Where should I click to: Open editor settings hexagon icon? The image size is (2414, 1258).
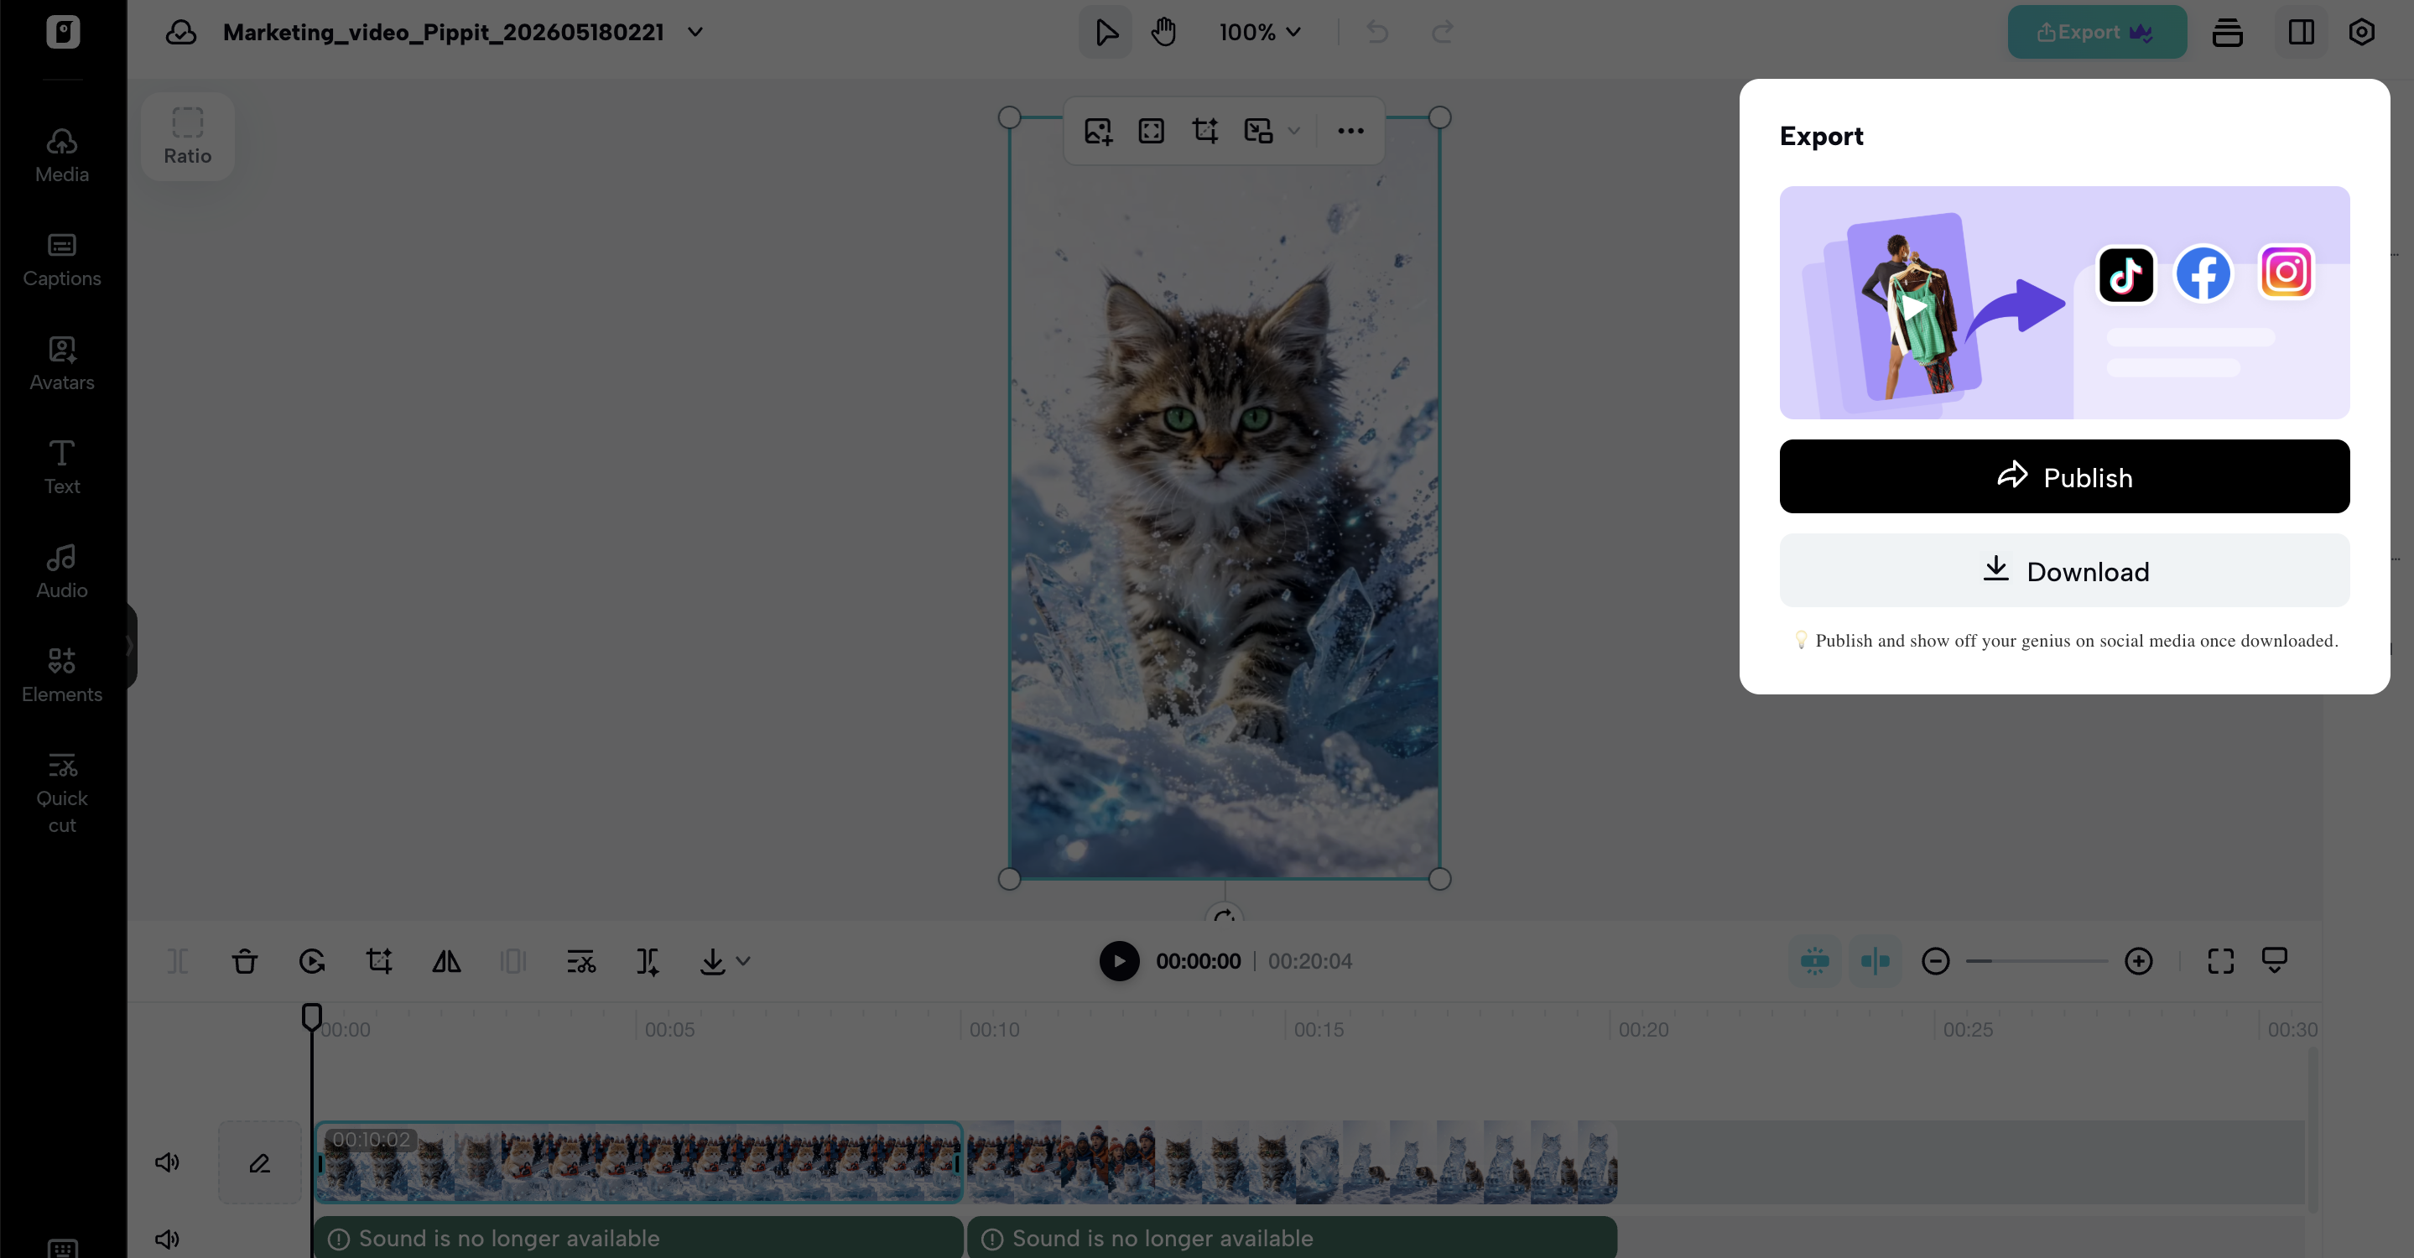[2361, 32]
